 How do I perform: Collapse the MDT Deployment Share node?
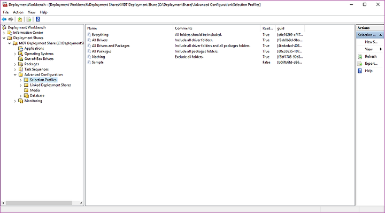(x=10, y=43)
